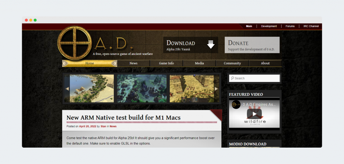
Task: Click the 'MODIO DOWNLOAD' heading
Action: [248, 144]
